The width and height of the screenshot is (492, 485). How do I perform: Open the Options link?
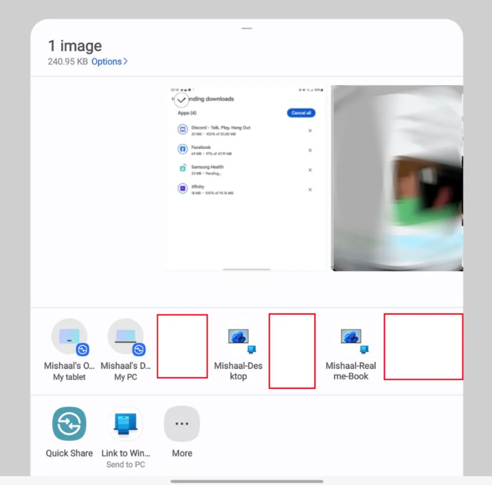(109, 61)
